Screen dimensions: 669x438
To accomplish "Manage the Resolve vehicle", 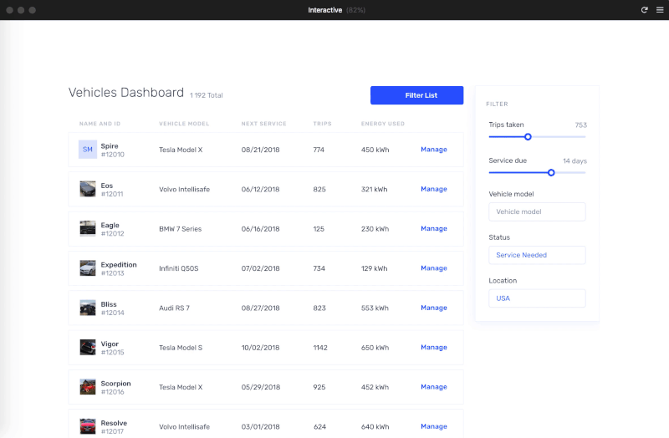I will click(x=434, y=426).
